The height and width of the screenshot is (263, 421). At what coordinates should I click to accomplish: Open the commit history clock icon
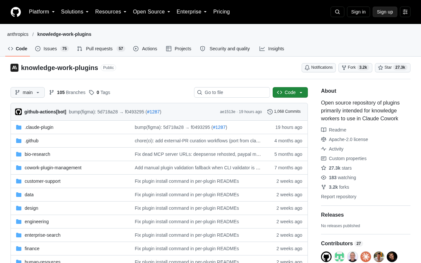click(x=270, y=112)
